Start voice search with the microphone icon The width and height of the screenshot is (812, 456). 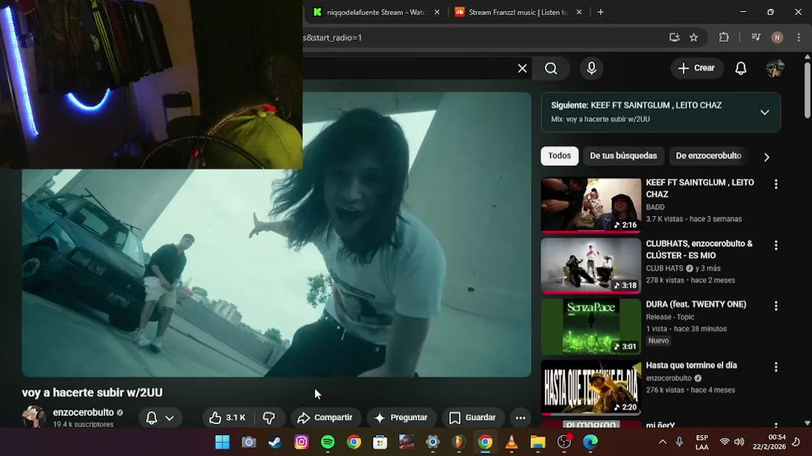click(x=591, y=68)
